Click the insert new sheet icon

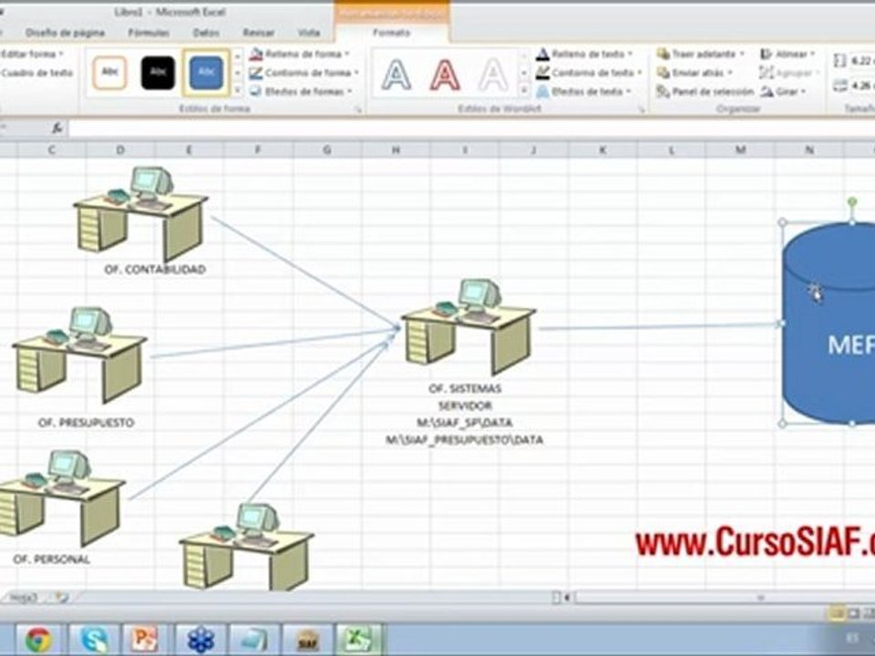pos(60,598)
